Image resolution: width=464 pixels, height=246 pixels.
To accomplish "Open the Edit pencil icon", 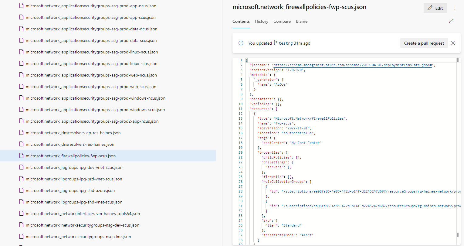I will 430,8.
